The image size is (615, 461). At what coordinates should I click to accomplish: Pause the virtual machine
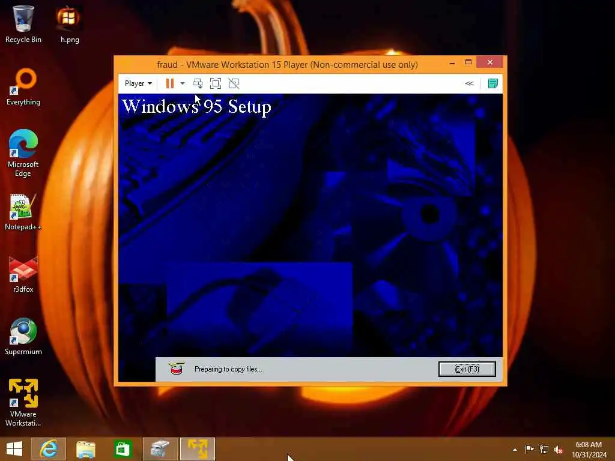point(170,83)
